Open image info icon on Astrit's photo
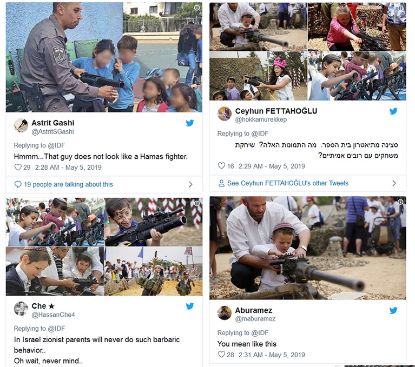This screenshot has height=367, width=415. [x=197, y=8]
